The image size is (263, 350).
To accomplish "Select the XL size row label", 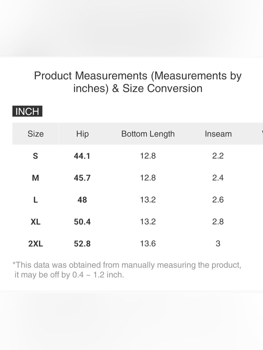I will click(36, 222).
